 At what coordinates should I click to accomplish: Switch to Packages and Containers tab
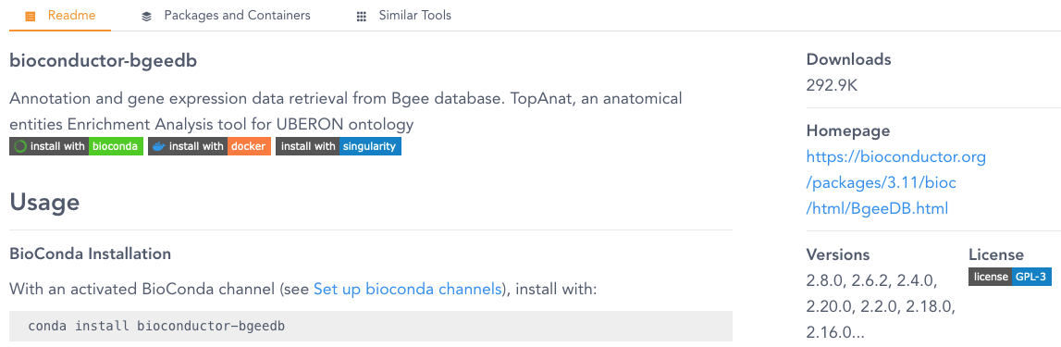pyautogui.click(x=226, y=16)
